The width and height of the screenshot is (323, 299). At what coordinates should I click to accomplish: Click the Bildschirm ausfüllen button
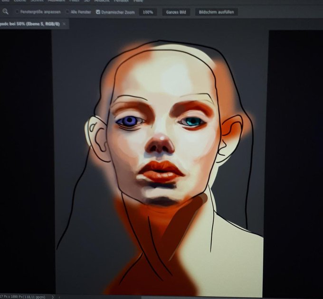tap(216, 12)
